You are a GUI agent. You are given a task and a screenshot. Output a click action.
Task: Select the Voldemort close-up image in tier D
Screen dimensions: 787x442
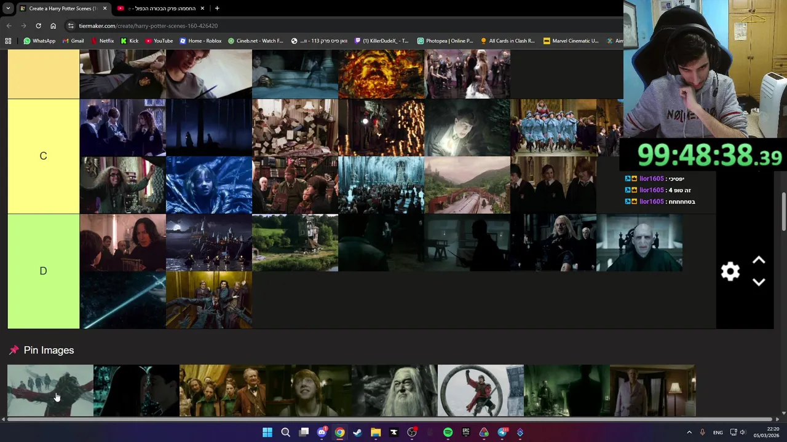pyautogui.click(x=639, y=242)
